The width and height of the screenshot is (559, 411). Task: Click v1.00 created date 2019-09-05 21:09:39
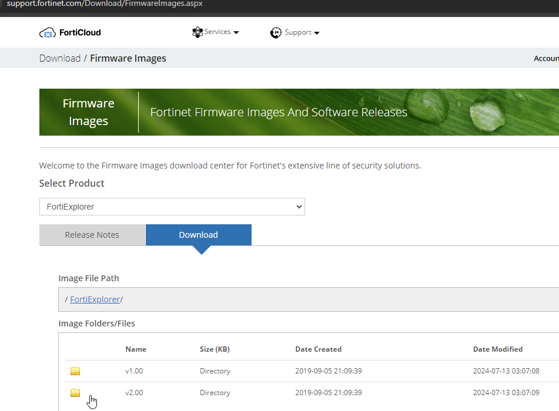tap(329, 370)
